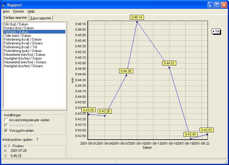This screenshot has height=165, width=229.
Task: Click the 0:43:26 data point label
Action: [x=105, y=111]
